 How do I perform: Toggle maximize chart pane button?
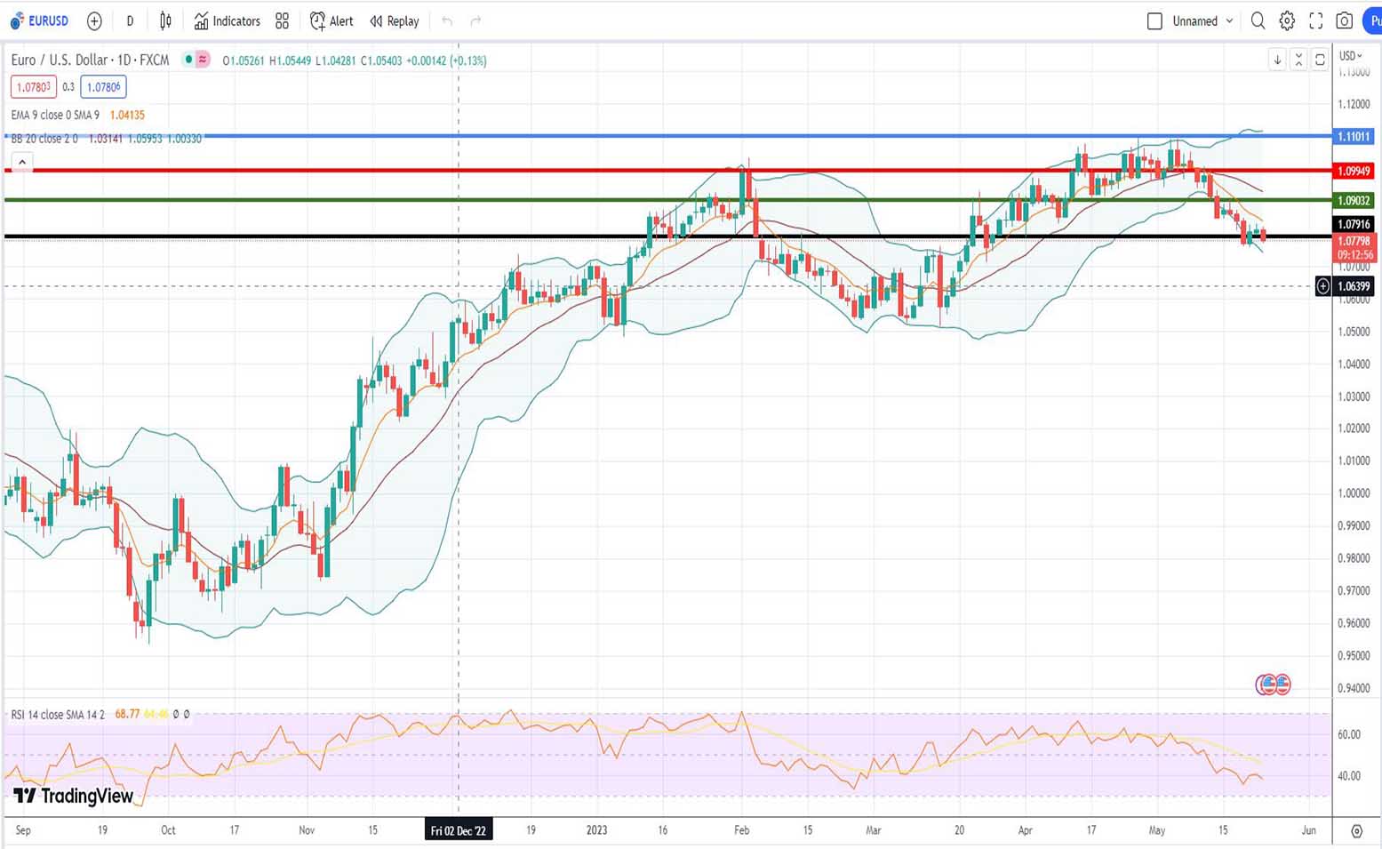(1320, 60)
